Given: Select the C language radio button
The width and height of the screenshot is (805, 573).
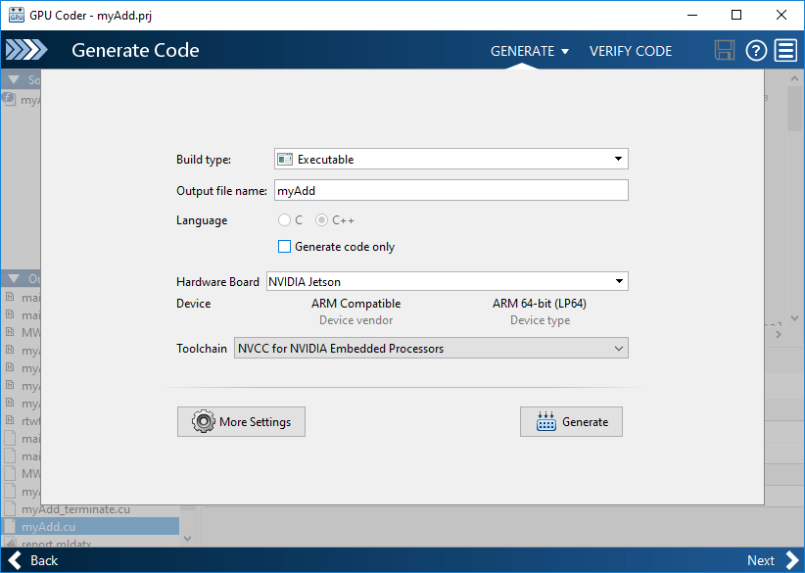Looking at the screenshot, I should [284, 220].
